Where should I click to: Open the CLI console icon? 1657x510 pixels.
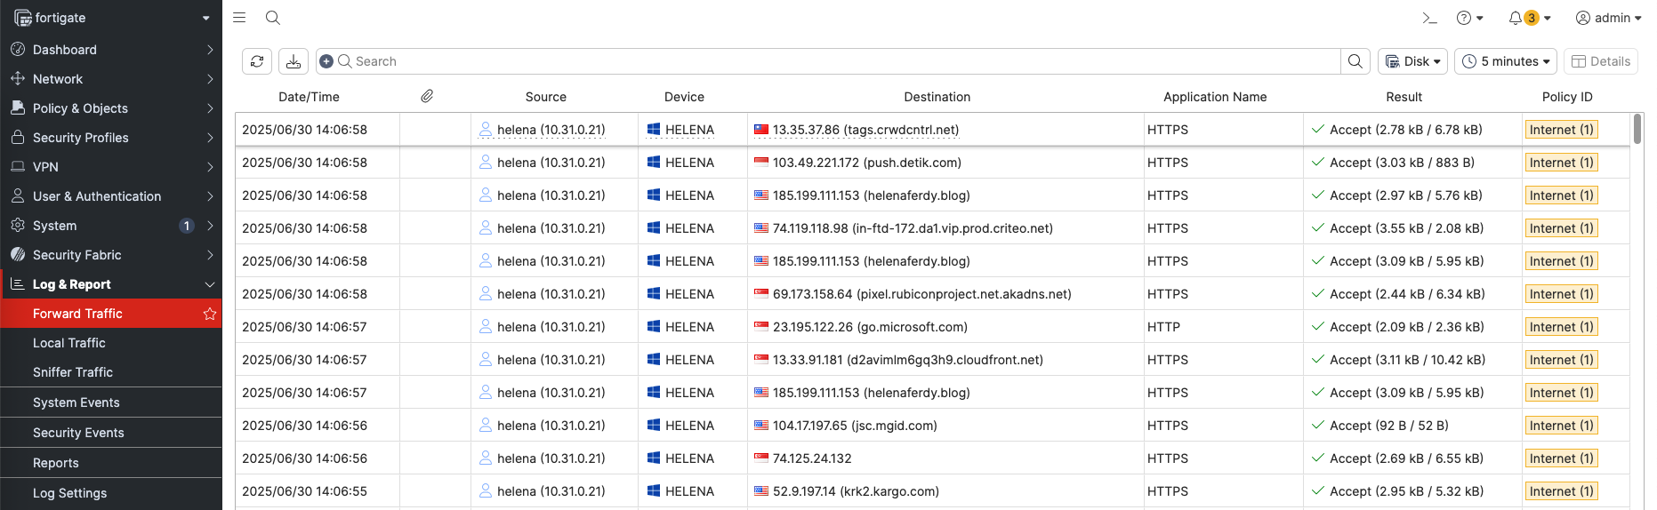pyautogui.click(x=1429, y=18)
